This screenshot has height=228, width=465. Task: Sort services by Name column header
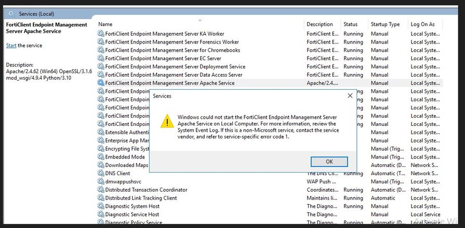pyautogui.click(x=105, y=24)
